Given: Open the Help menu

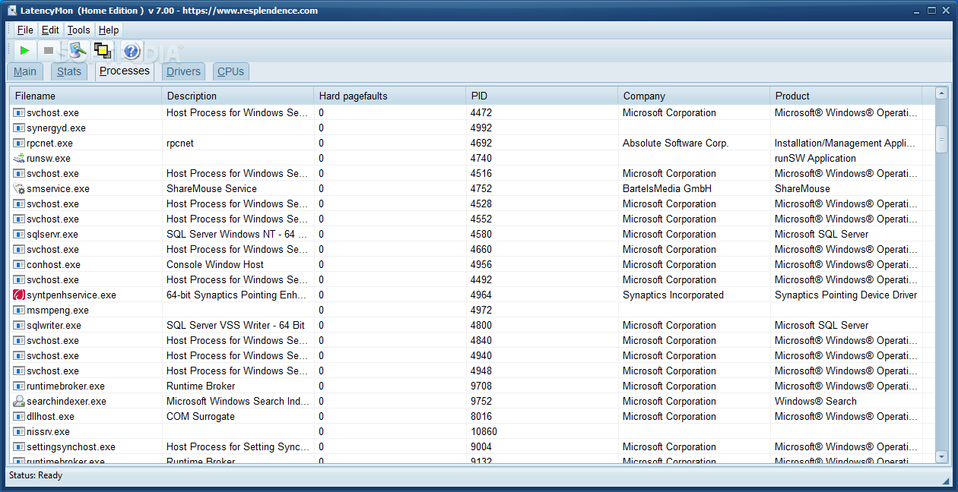Looking at the screenshot, I should 109,30.
